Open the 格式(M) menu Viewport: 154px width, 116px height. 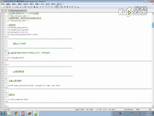26,4
